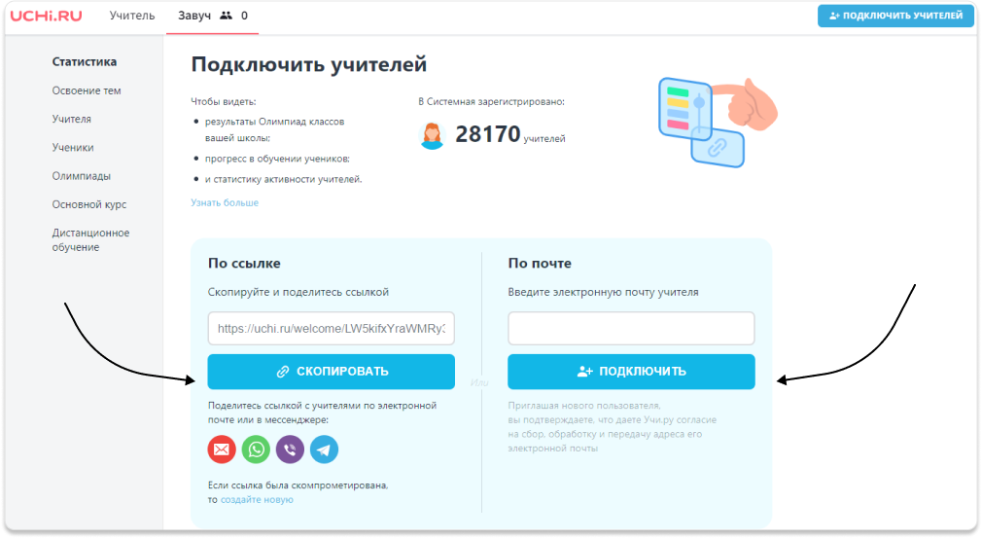The width and height of the screenshot is (982, 539).
Task: Click the создайте новую link
Action: (x=257, y=499)
